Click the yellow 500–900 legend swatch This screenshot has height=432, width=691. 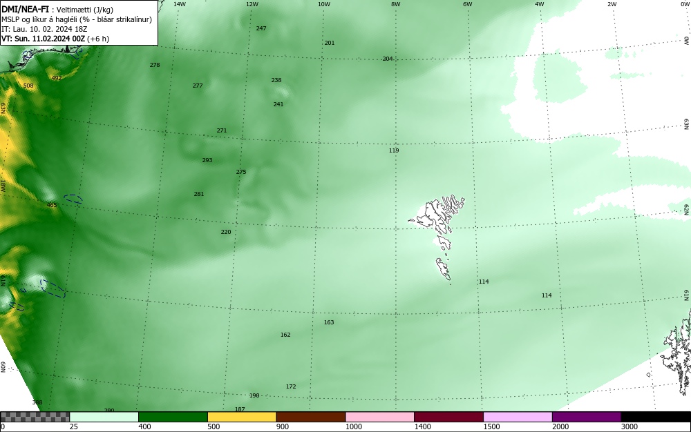tap(242, 417)
